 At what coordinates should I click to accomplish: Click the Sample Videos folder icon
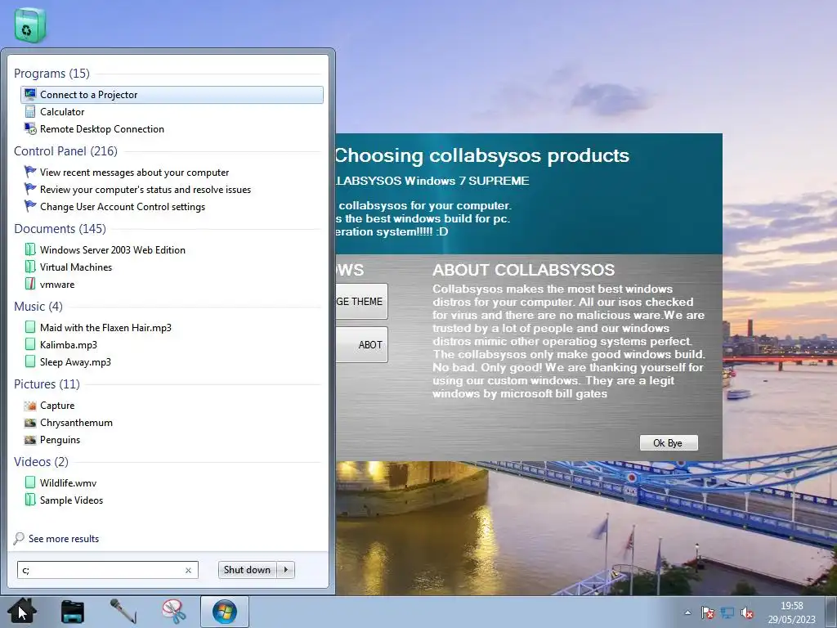(30, 500)
